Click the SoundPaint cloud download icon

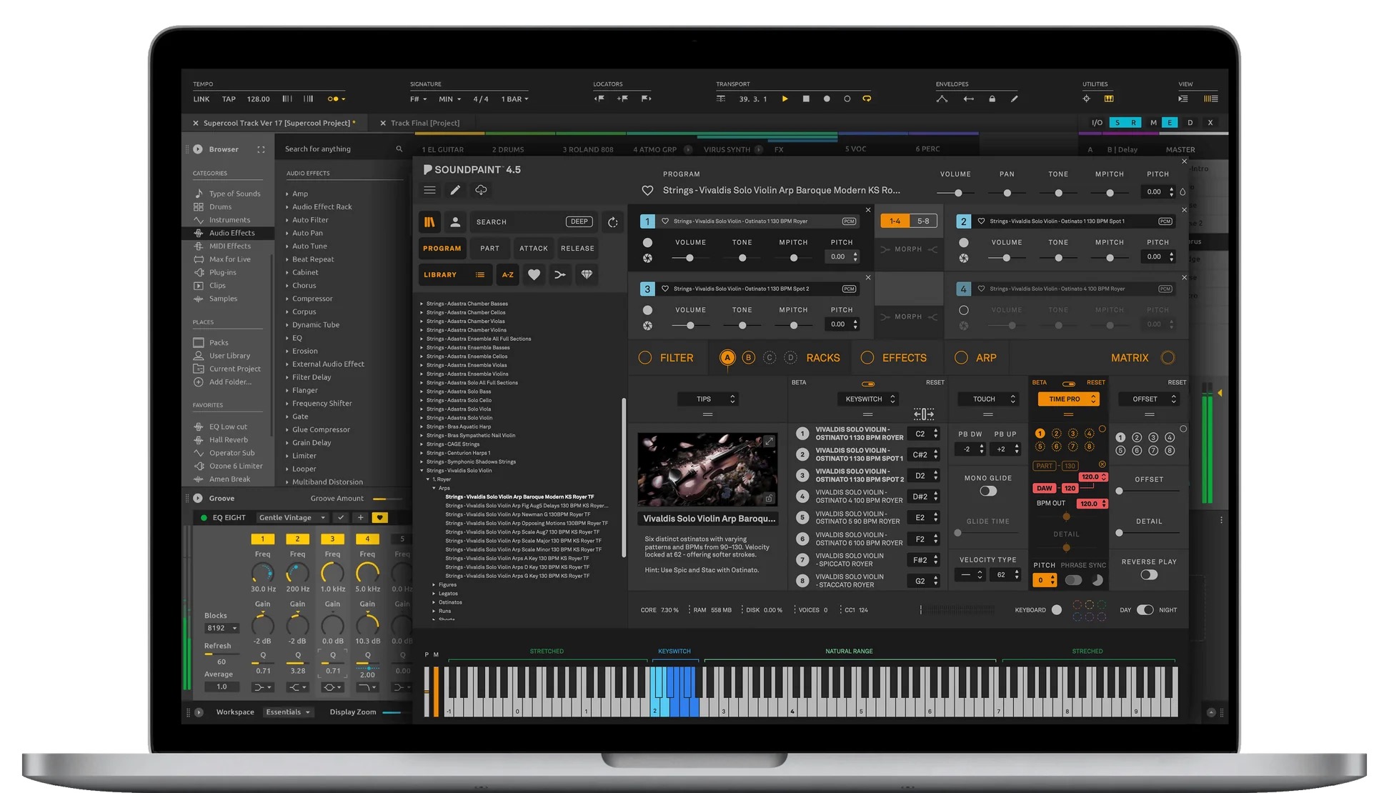coord(481,190)
